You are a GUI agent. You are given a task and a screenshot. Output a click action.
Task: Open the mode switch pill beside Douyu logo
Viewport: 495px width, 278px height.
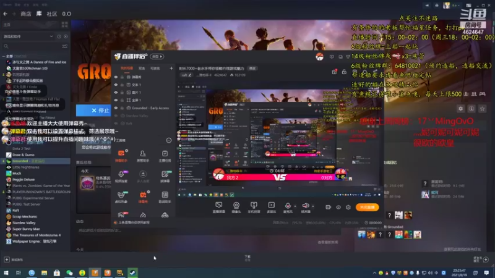(157, 57)
